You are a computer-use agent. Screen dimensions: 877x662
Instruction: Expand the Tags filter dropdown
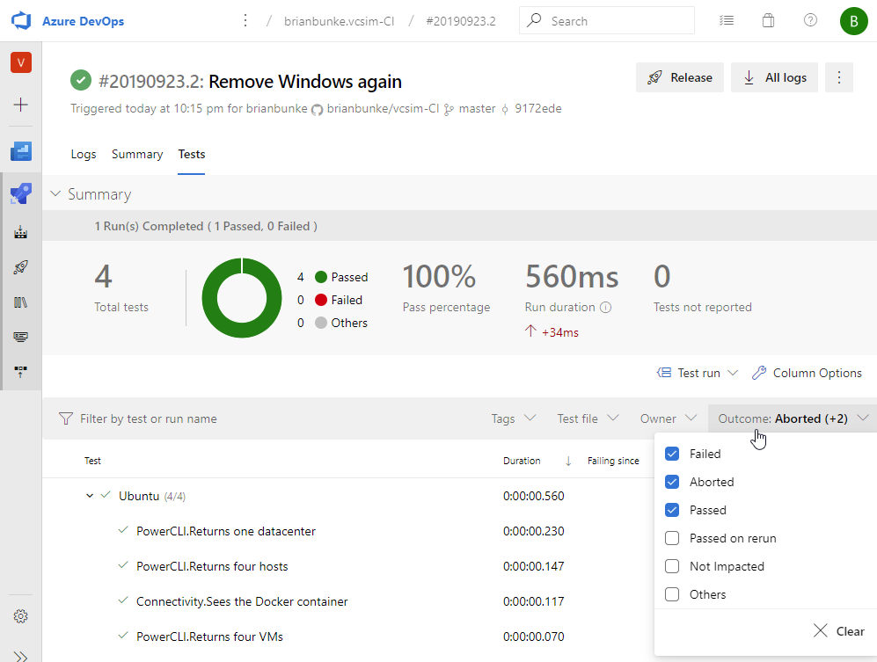(x=513, y=418)
